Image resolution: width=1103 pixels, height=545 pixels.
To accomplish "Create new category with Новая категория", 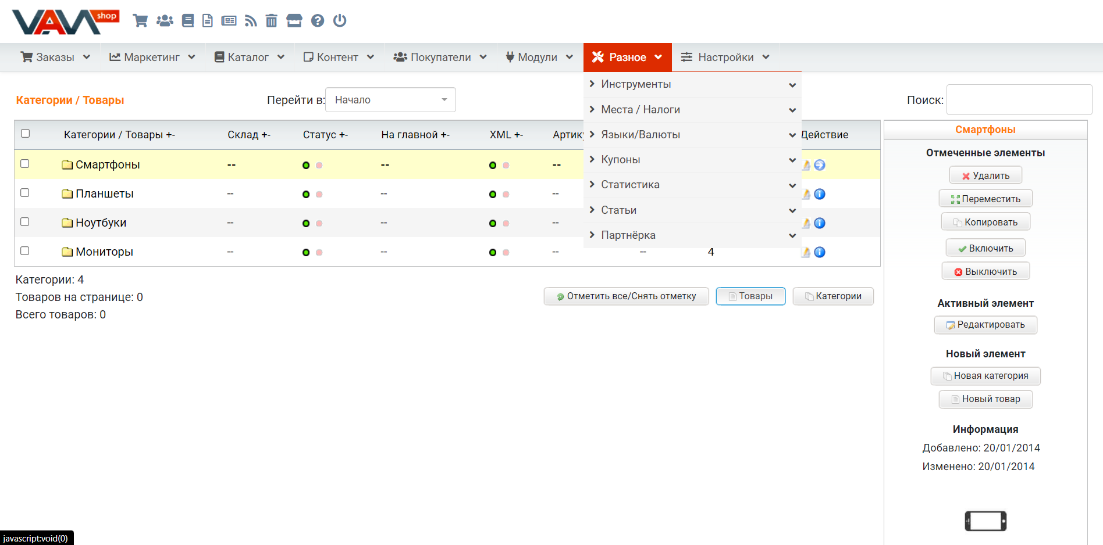I will pos(985,376).
